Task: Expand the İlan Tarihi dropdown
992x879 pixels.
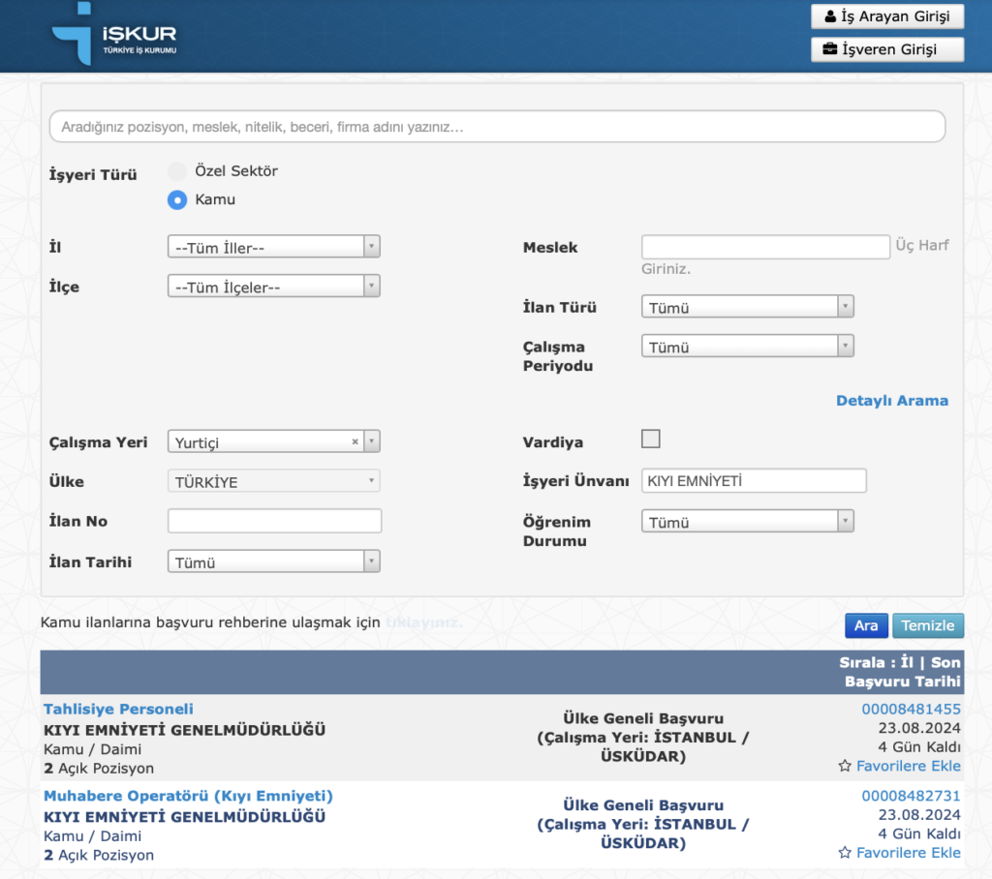Action: tap(274, 561)
